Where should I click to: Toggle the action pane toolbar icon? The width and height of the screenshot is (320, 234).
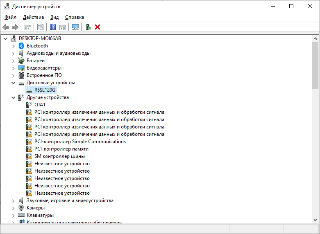[63, 27]
